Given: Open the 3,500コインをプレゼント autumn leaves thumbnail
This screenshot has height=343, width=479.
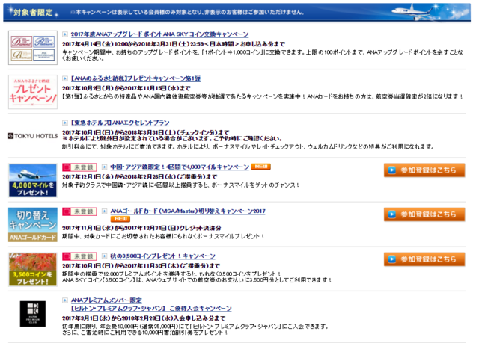Looking at the screenshot, I should tap(33, 270).
